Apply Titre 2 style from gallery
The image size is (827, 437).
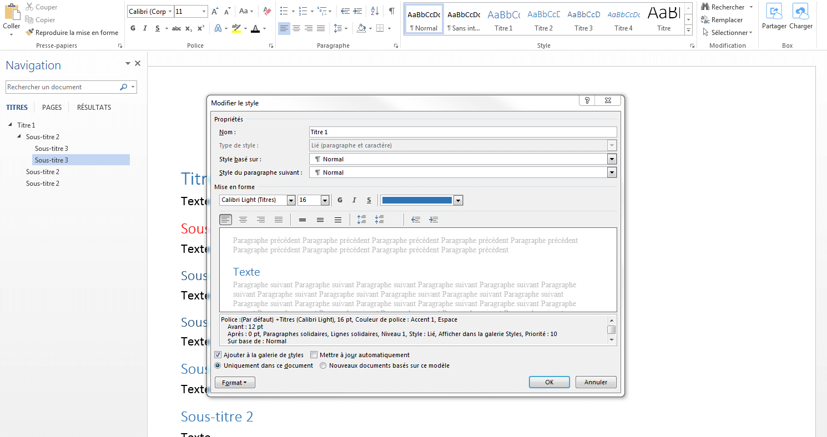[x=543, y=19]
